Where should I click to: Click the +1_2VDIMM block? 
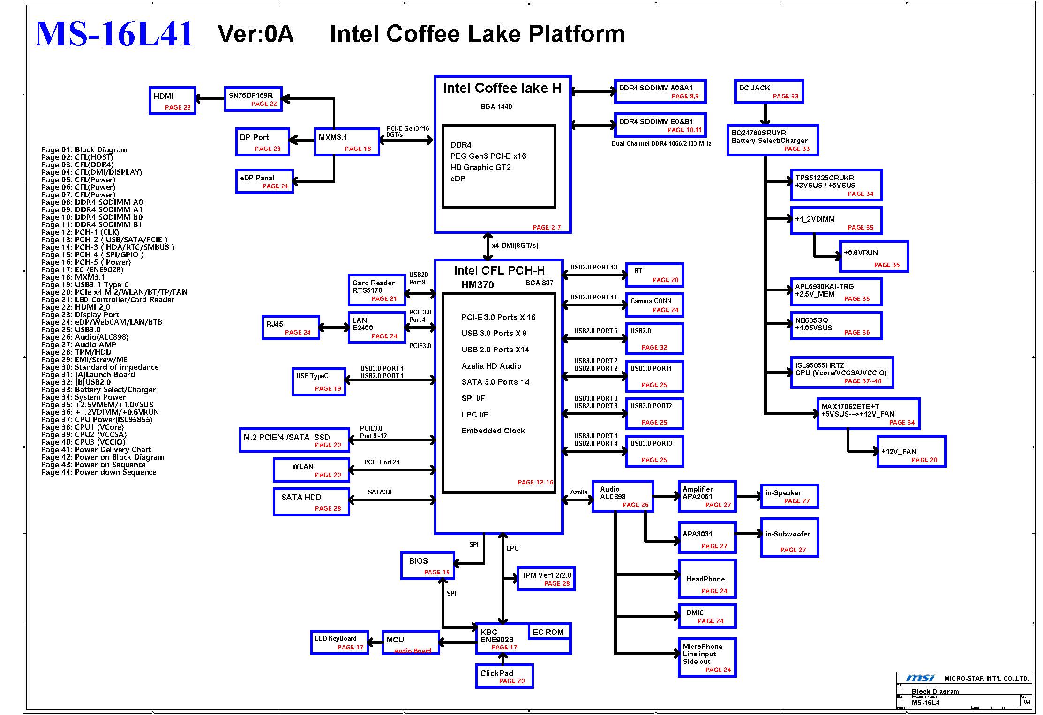(837, 221)
